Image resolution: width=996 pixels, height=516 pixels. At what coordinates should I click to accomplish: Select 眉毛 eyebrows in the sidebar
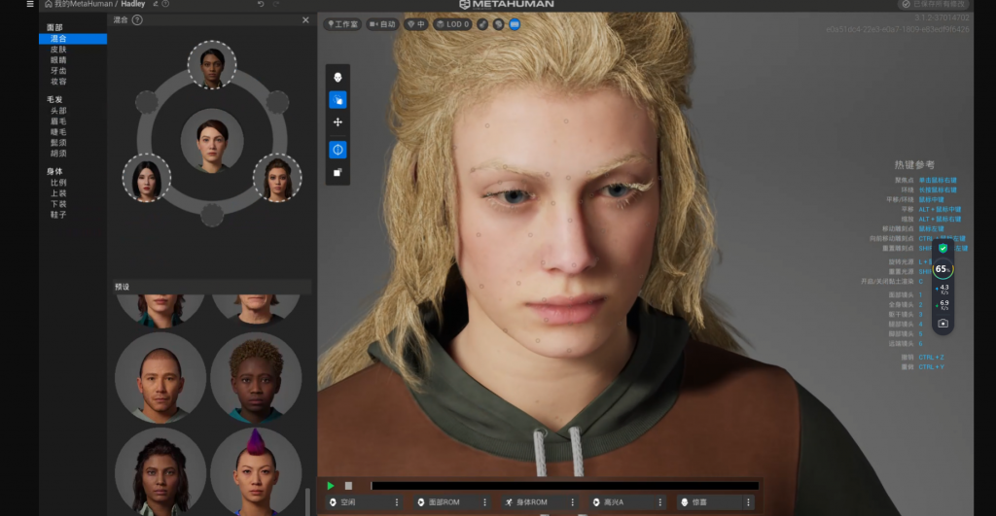[58, 121]
